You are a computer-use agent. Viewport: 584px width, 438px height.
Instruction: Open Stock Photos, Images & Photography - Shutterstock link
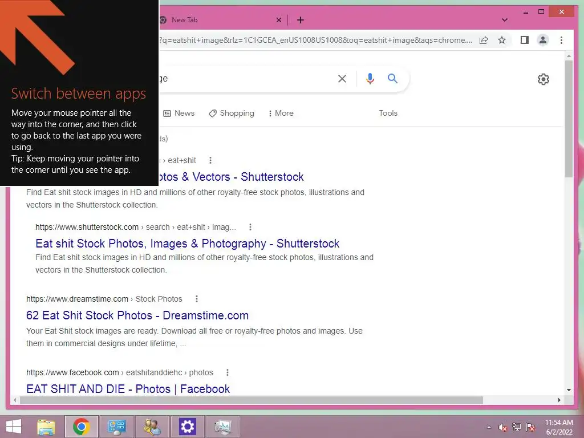[187, 244]
